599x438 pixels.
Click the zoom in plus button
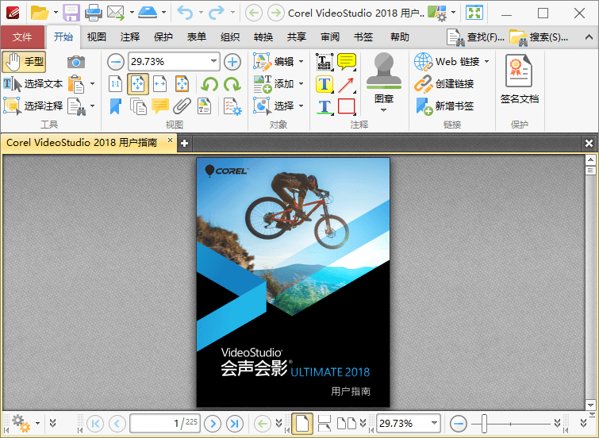pos(232,62)
